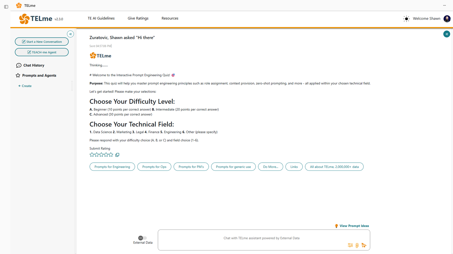453x254 pixels.
Task: Expand the Do More... options
Action: 270,167
